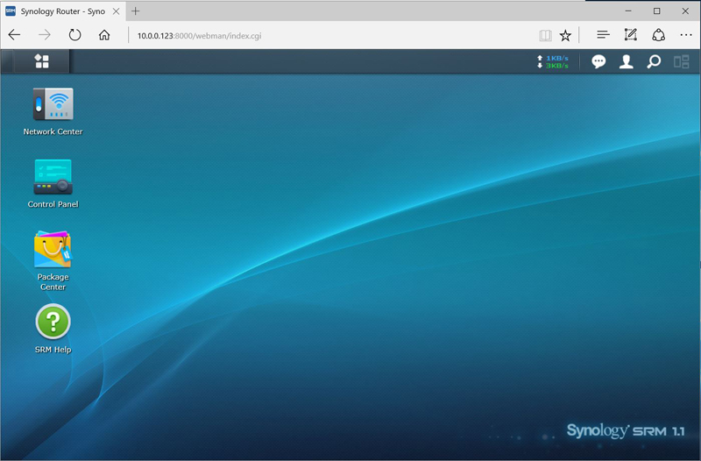Toggle the widgets panel icon
The height and width of the screenshot is (461, 701).
[682, 61]
